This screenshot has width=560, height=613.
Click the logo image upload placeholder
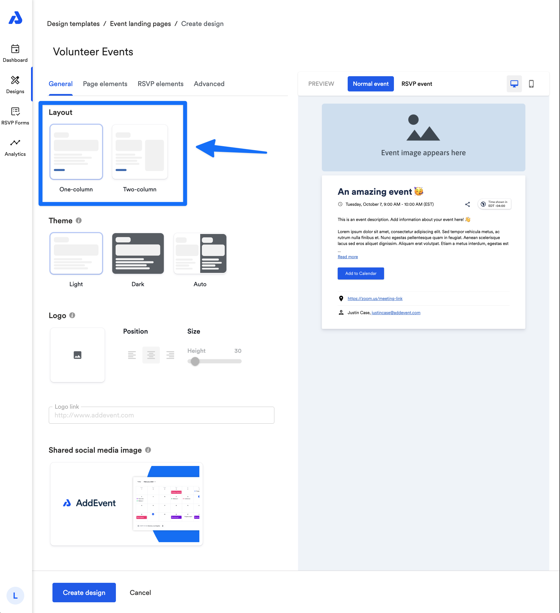[x=78, y=355]
